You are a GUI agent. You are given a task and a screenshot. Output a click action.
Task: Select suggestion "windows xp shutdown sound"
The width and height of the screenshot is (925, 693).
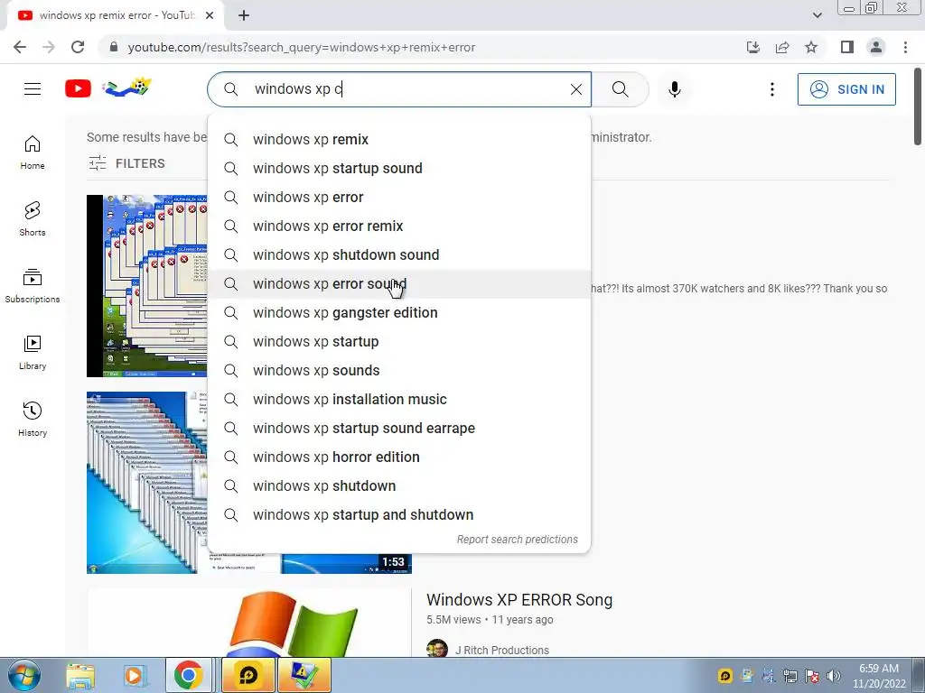398,255
